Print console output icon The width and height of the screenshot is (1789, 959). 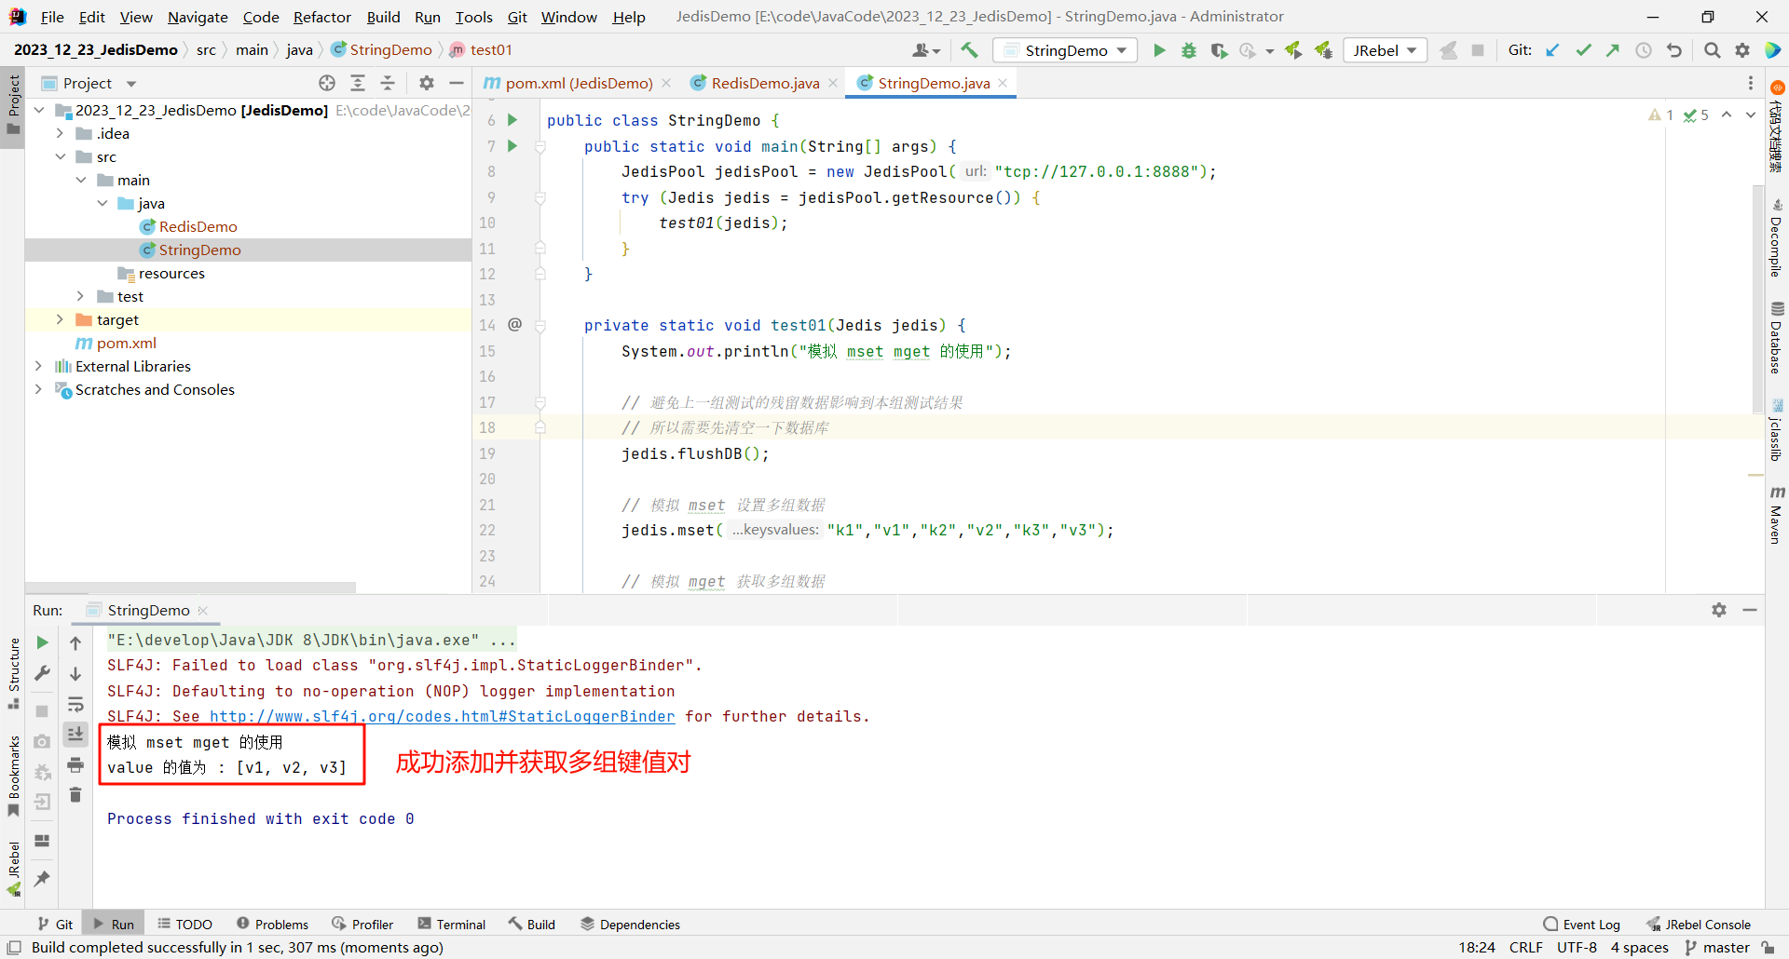pos(75,764)
